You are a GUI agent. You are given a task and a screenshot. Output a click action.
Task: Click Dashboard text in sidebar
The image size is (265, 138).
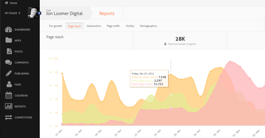pos(22,30)
